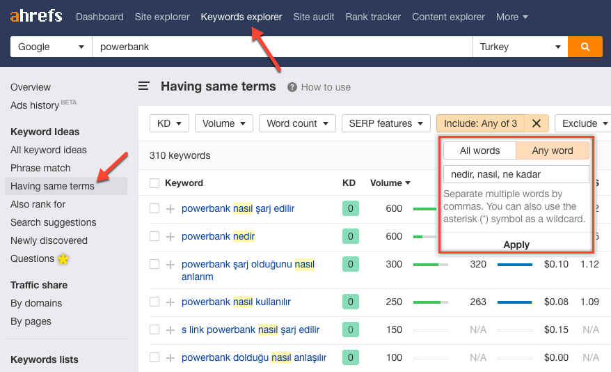Add 'powerbank şarj olduğunu nasıl anlarım' with plus

(170, 265)
